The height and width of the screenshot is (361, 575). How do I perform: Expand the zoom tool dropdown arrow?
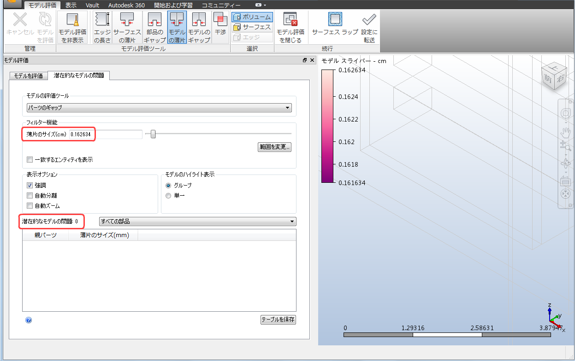tap(565, 154)
